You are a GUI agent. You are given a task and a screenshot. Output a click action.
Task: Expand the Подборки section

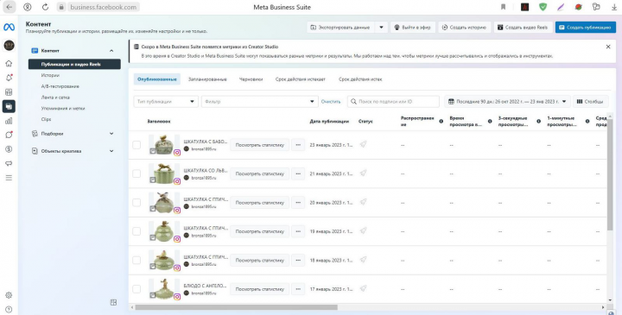coord(111,134)
